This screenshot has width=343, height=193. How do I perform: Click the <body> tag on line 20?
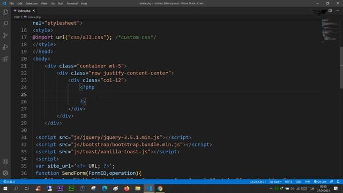tap(41, 58)
